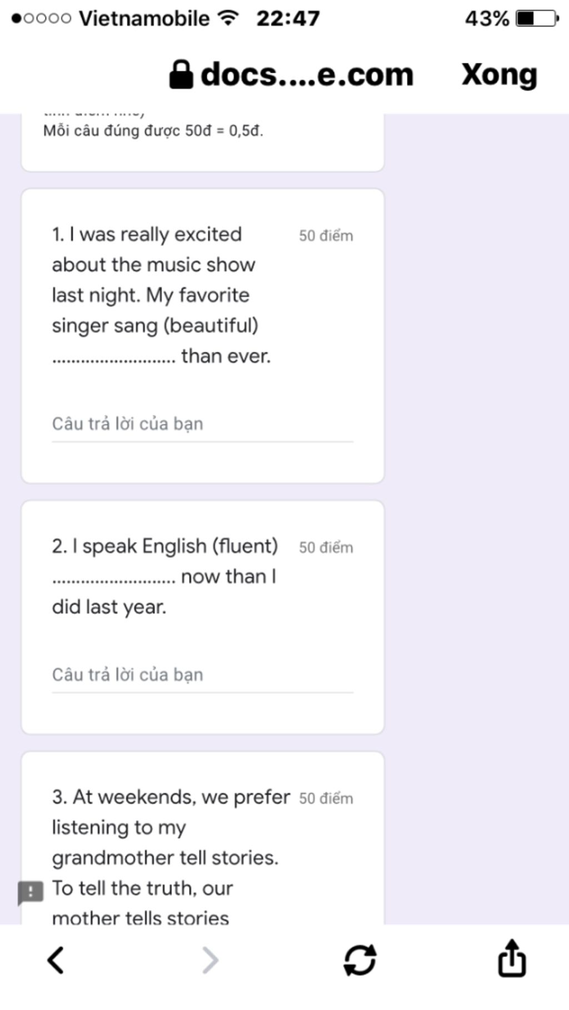Focus answer field for question 2
Image resolution: width=569 pixels, height=1010 pixels.
[202, 675]
